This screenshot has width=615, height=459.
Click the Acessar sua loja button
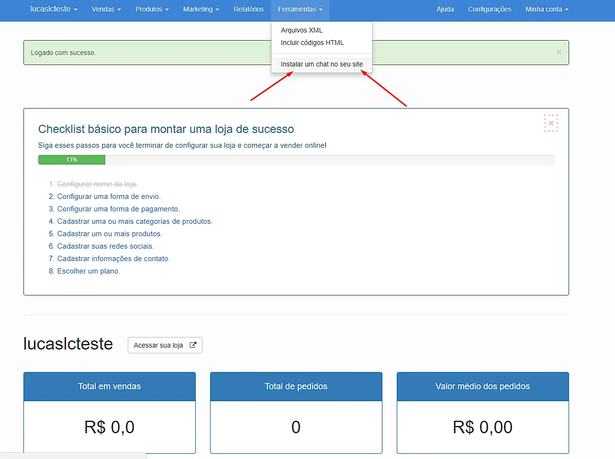click(165, 345)
